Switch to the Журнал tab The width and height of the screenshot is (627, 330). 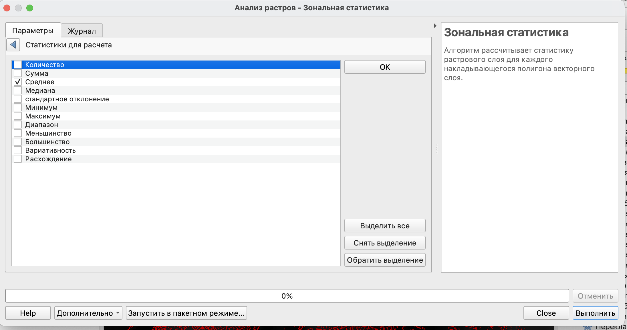pyautogui.click(x=82, y=31)
